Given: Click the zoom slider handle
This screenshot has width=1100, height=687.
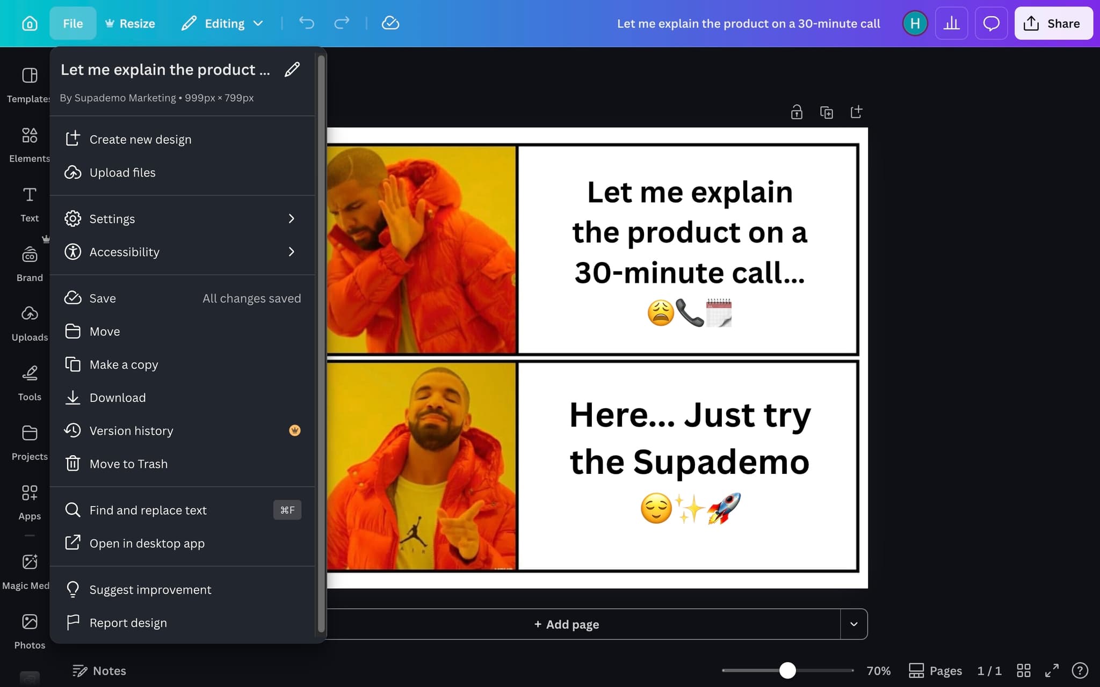Looking at the screenshot, I should pos(787,670).
